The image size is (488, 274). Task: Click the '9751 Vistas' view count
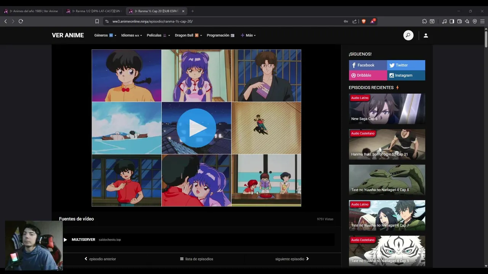pos(325,219)
